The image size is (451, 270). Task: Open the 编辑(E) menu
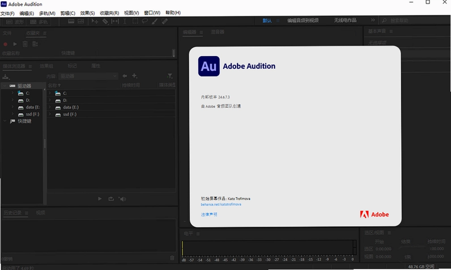(x=27, y=13)
